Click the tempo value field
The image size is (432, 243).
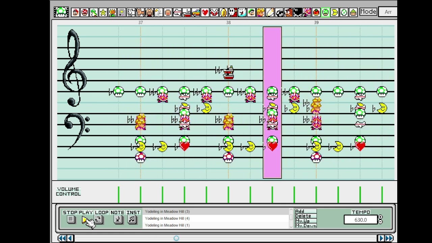point(360,220)
